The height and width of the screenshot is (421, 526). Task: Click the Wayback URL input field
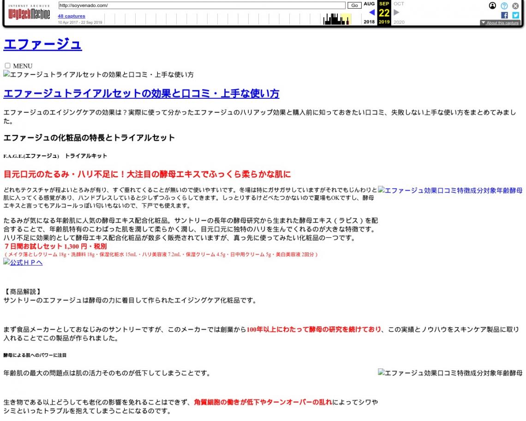point(202,6)
